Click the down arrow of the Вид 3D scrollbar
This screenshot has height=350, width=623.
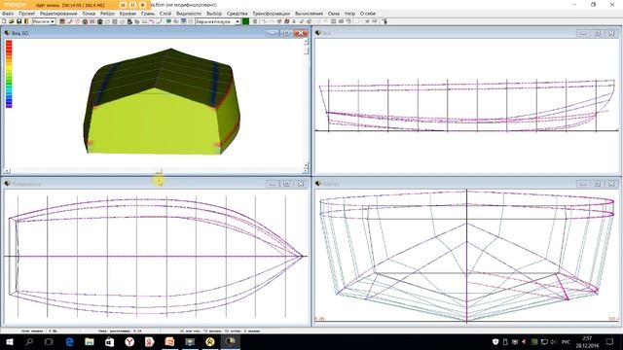306,165
